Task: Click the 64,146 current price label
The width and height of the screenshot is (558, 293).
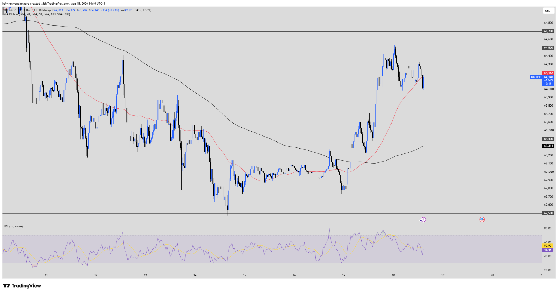Action: [x=548, y=77]
